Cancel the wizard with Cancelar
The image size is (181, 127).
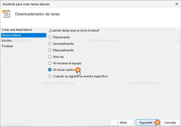pyautogui.click(x=170, y=122)
